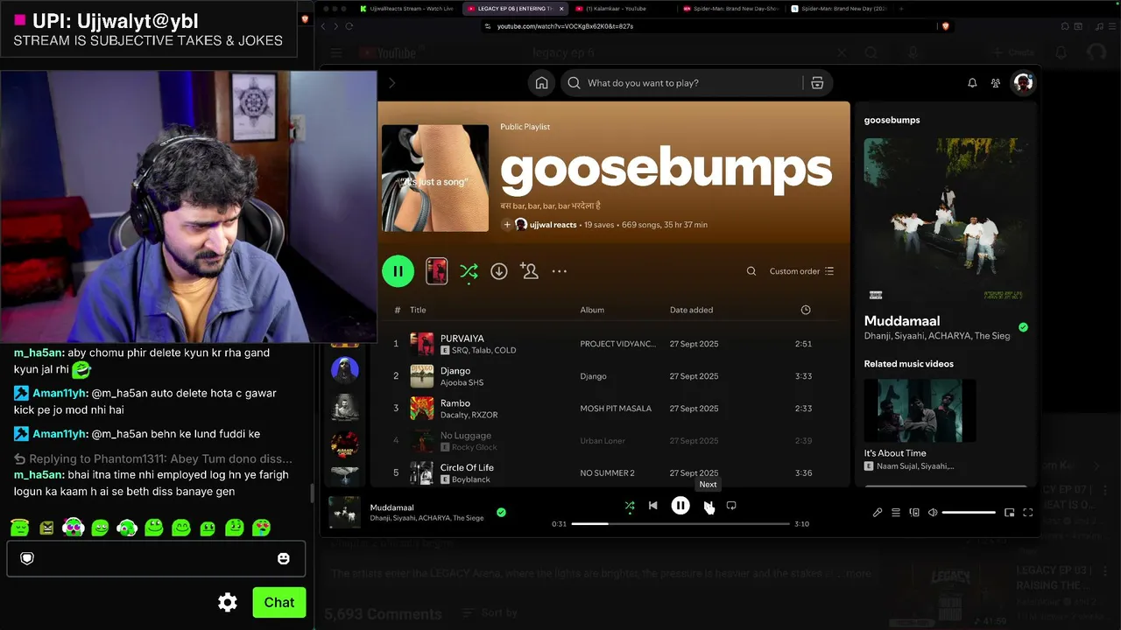The image size is (1121, 630).
Task: Open the Spotify profile avatar menu
Action: click(1023, 83)
